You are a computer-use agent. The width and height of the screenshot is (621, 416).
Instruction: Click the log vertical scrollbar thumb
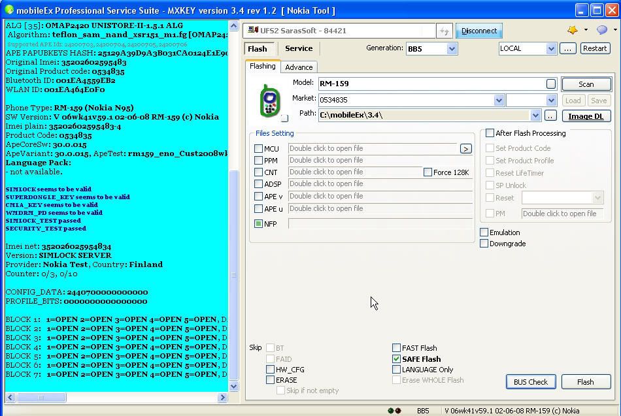pyautogui.click(x=233, y=274)
